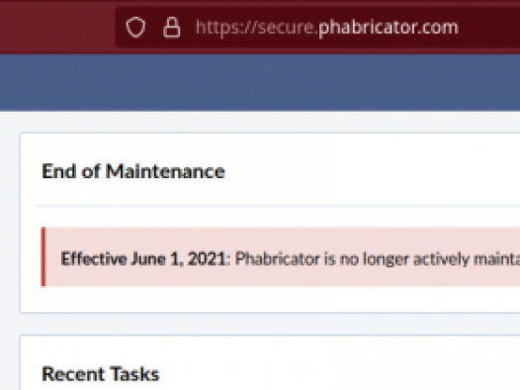This screenshot has height=390, width=520.
Task: Click the Effective June 1, 2021 bold text
Action: tap(143, 259)
